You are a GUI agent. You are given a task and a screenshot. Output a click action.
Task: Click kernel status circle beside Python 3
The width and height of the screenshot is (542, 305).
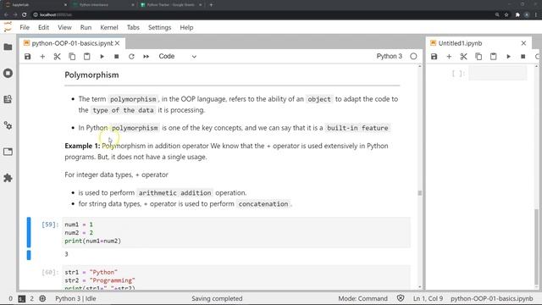pyautogui.click(x=413, y=57)
